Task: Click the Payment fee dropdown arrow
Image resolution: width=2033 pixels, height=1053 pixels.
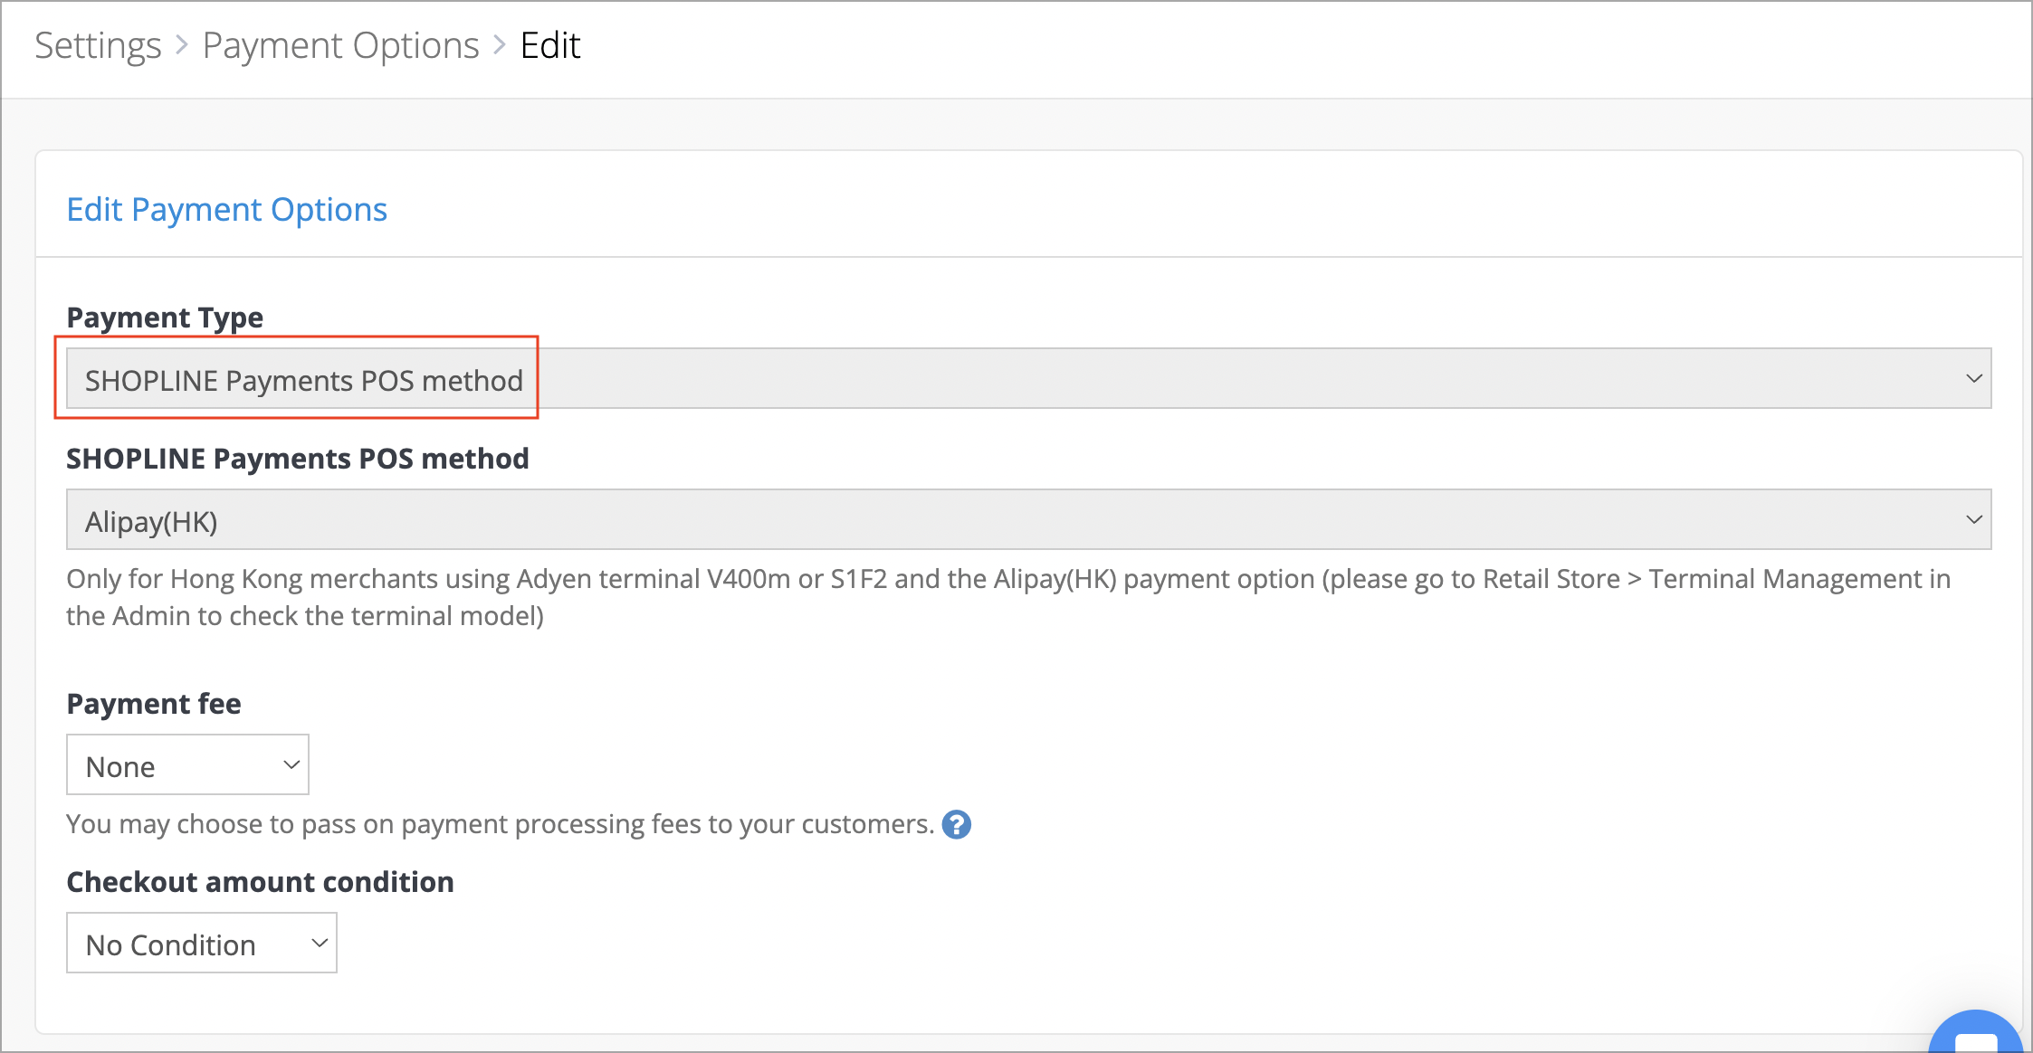Action: pyautogui.click(x=290, y=764)
